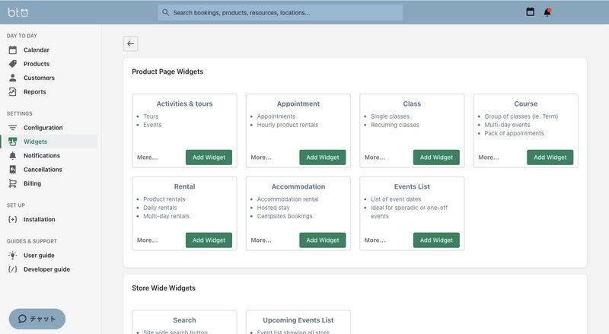Click the back arrow button

pos(130,43)
